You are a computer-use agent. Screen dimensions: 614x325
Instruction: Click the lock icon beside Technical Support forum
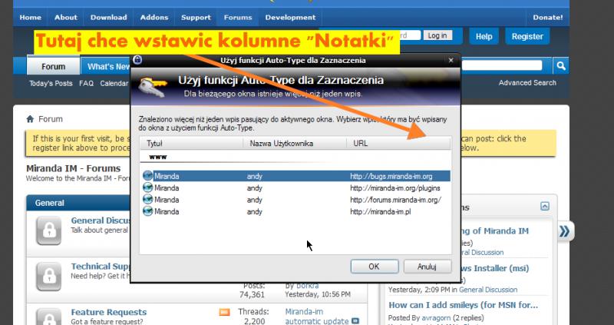point(49,277)
